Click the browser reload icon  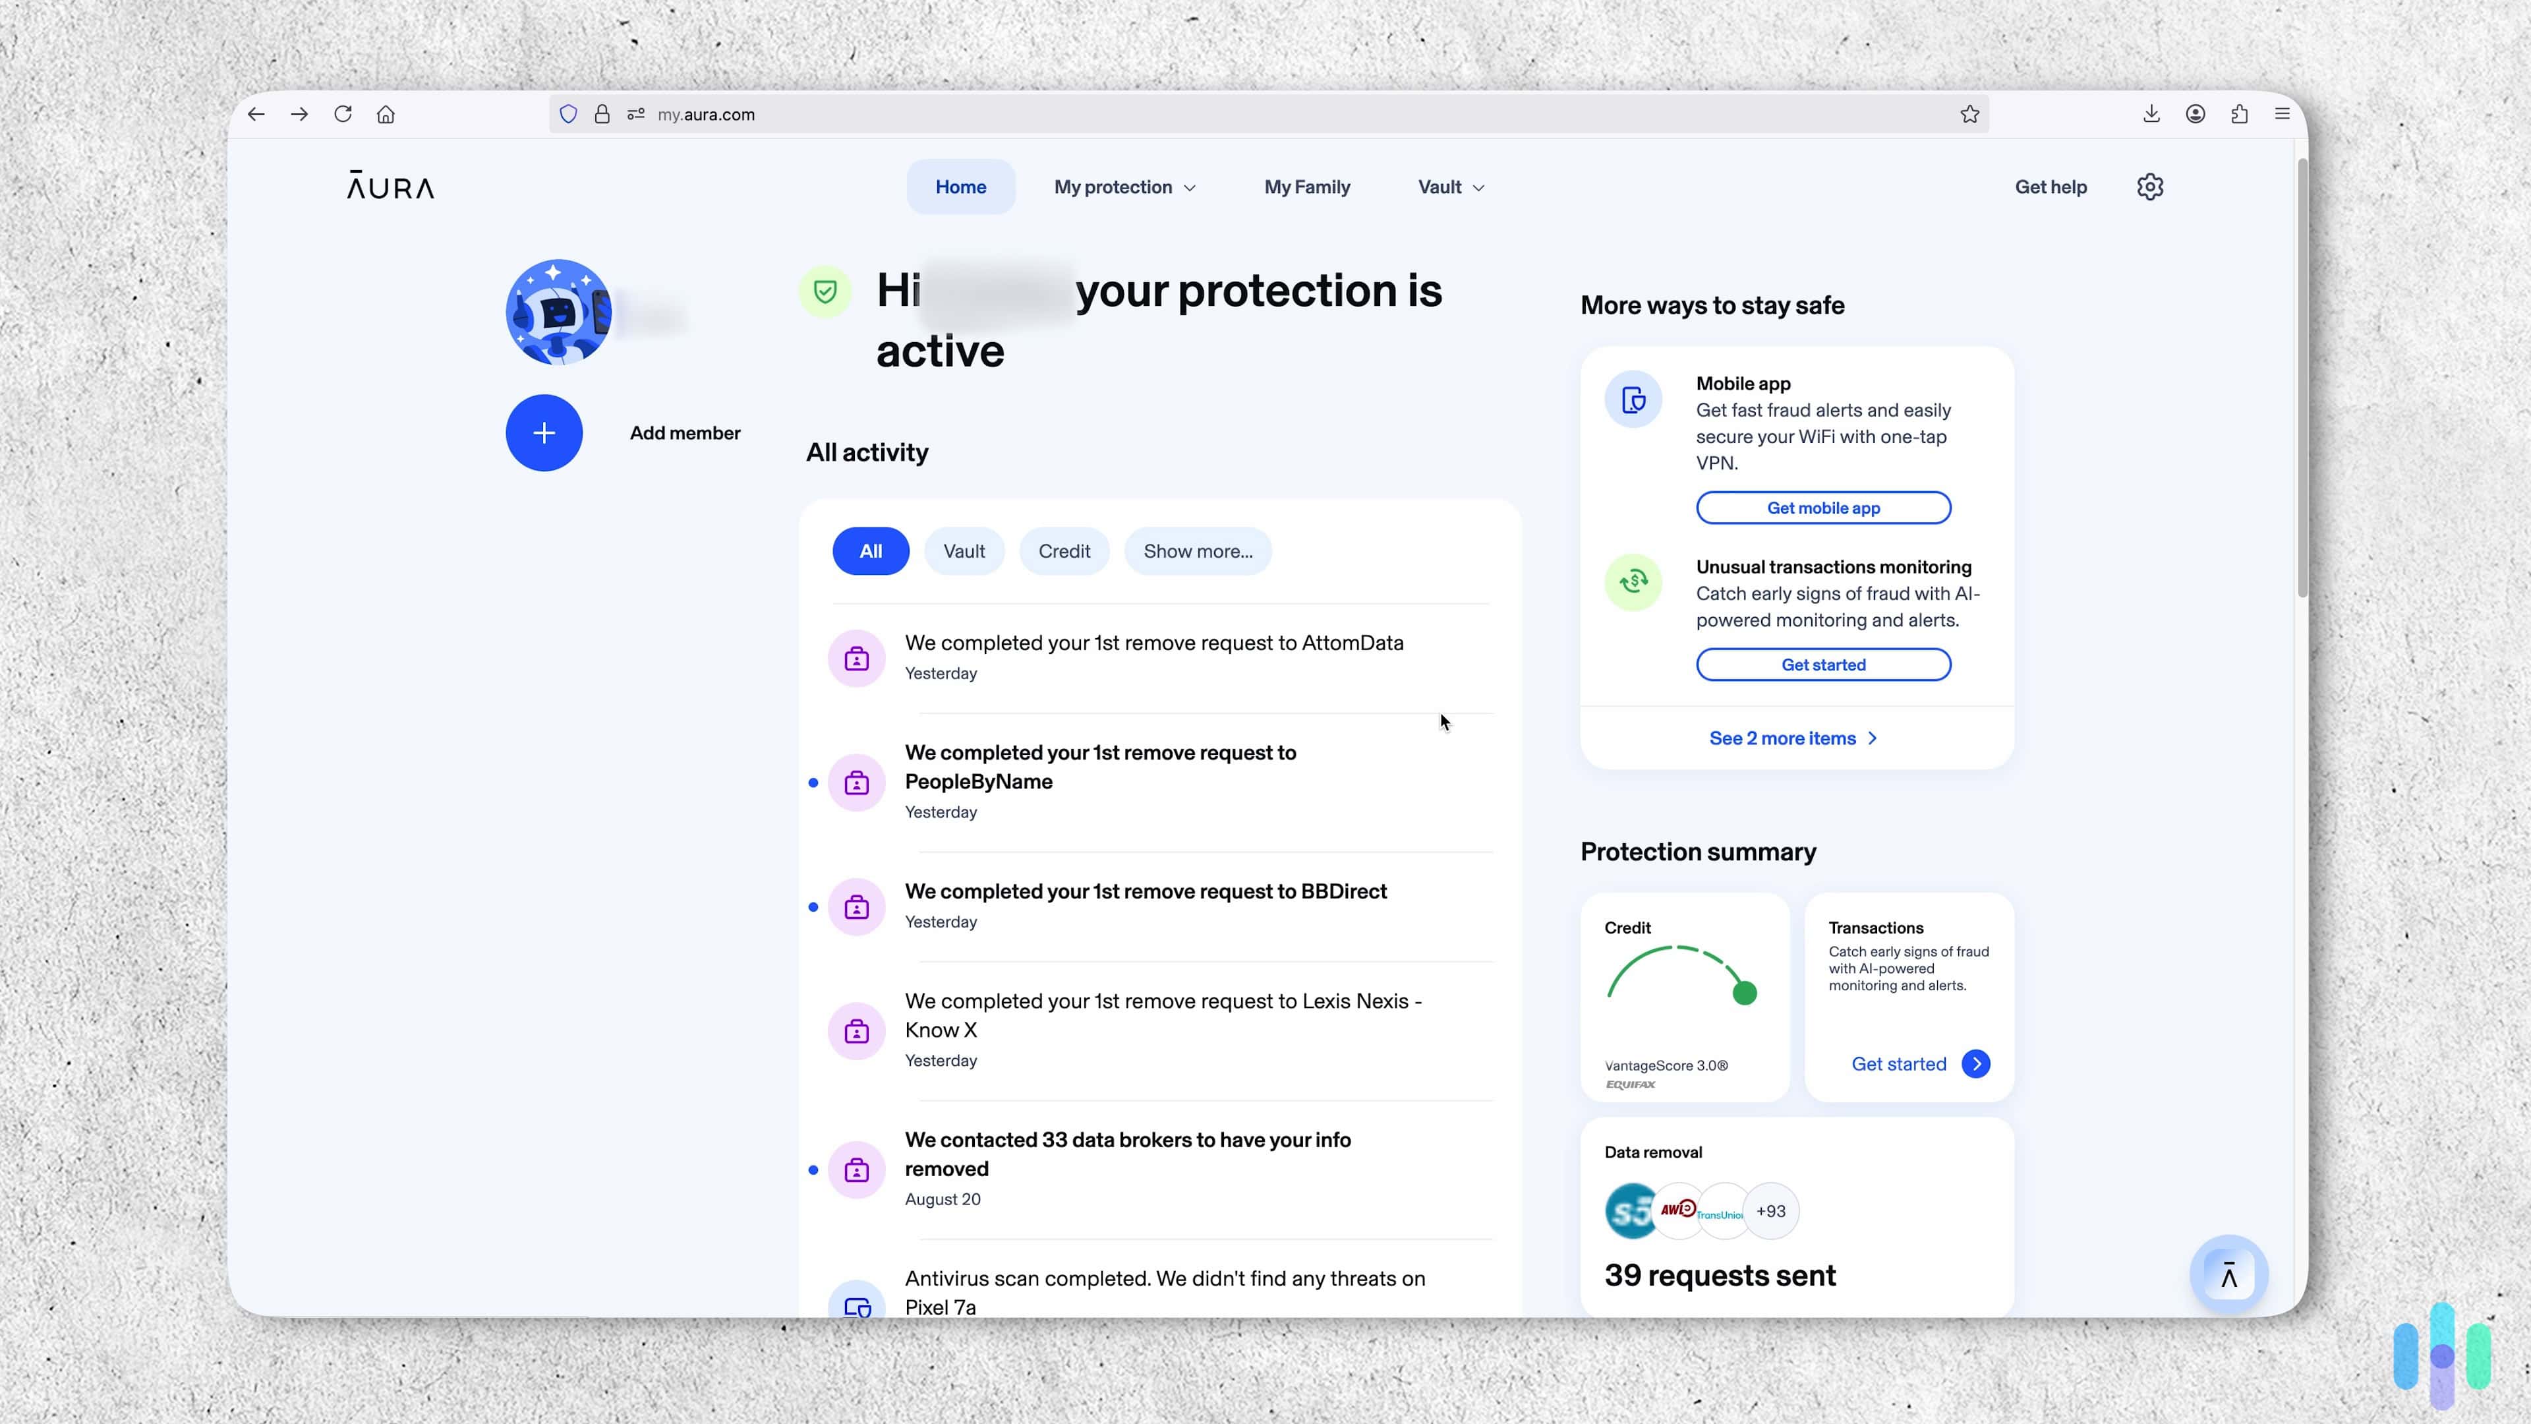[x=342, y=114]
